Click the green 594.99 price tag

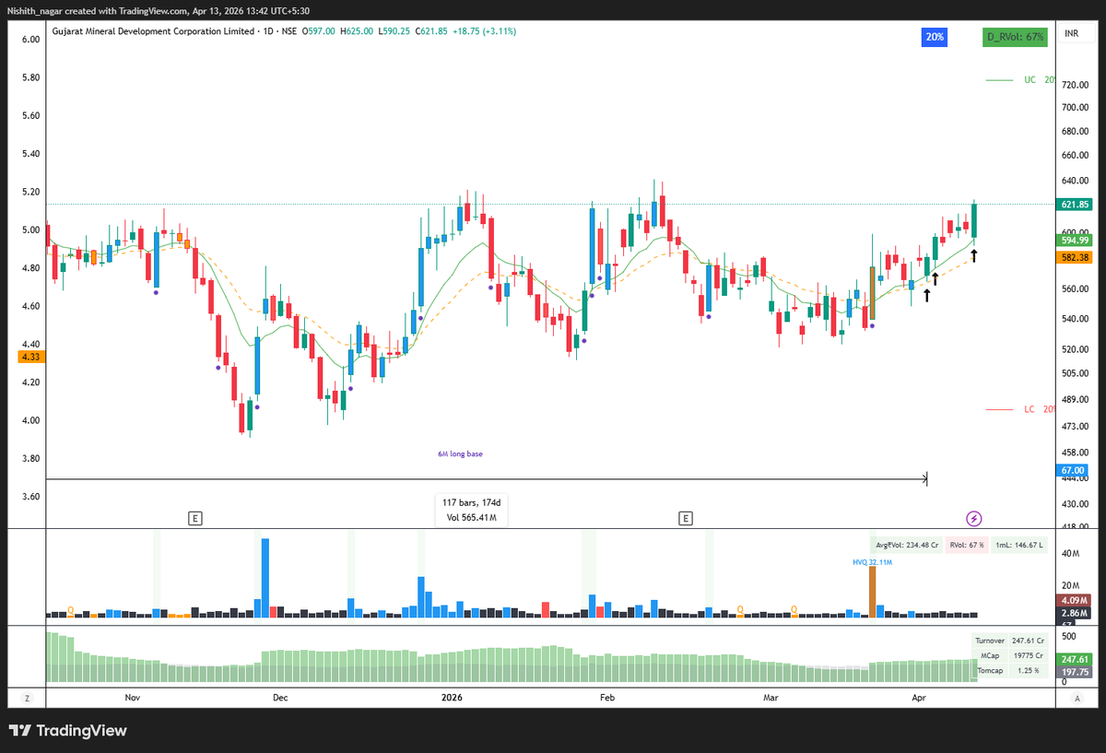1077,240
